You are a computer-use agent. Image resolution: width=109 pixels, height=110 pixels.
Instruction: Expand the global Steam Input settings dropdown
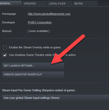click(x=56, y=98)
